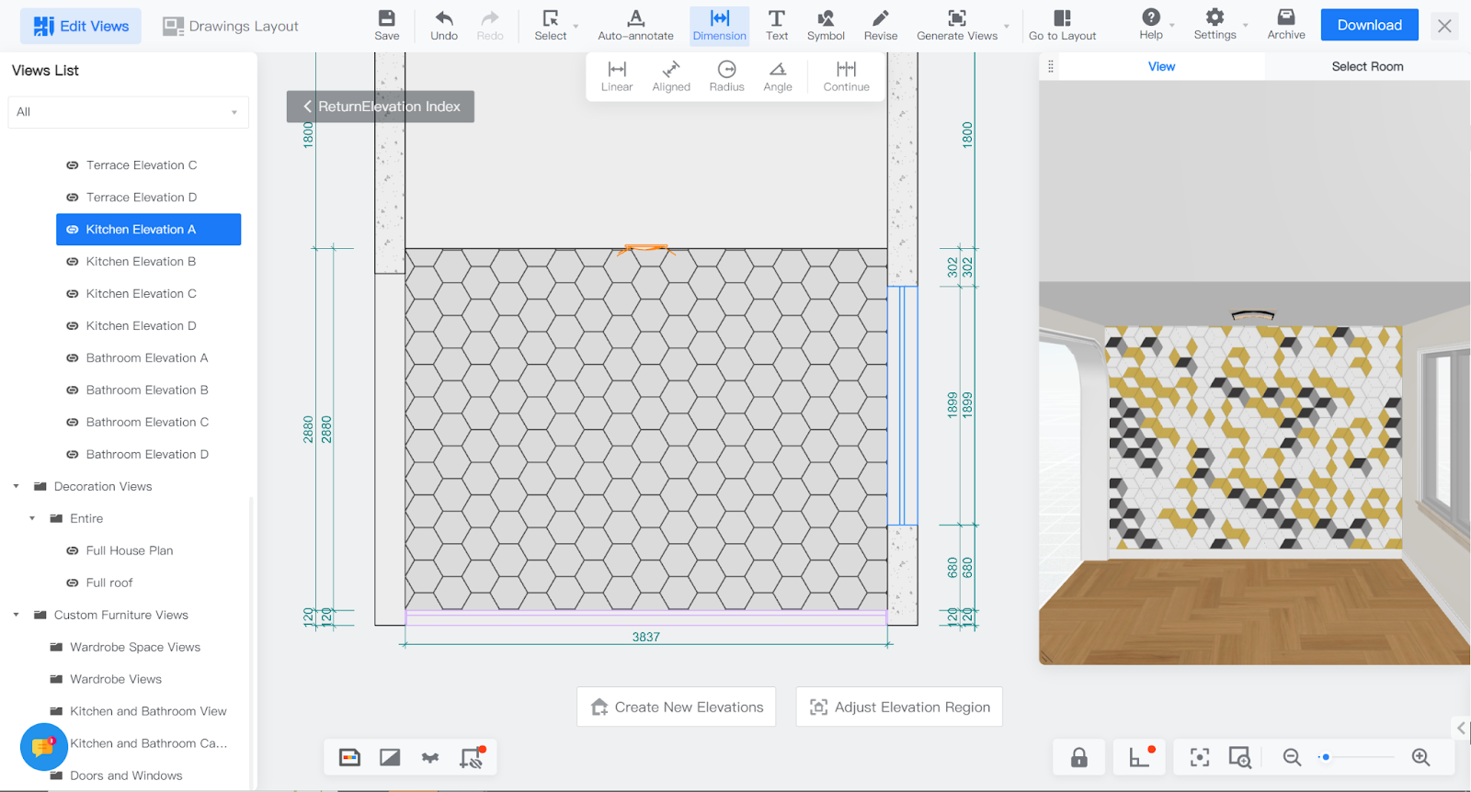Open the Symbol tool
This screenshot has height=792, width=1471.
click(826, 26)
